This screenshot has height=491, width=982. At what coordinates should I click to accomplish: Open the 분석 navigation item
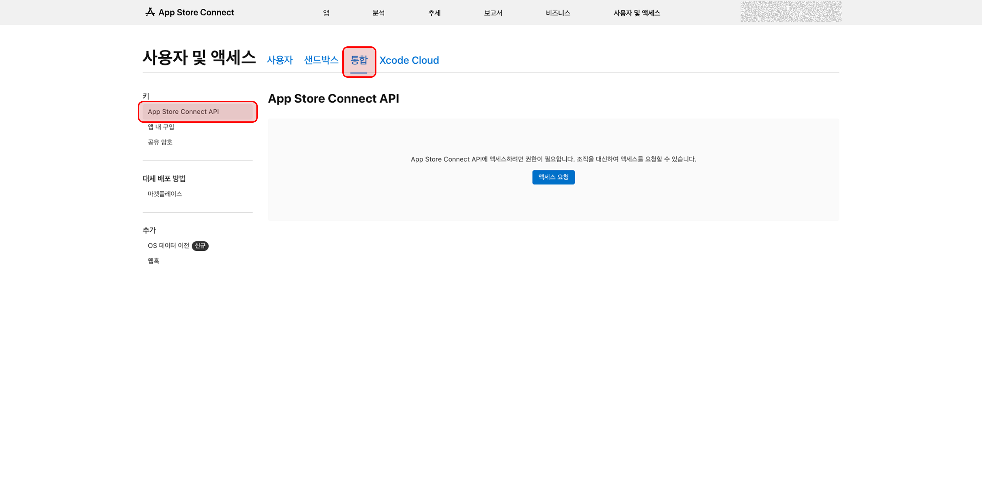coord(378,13)
